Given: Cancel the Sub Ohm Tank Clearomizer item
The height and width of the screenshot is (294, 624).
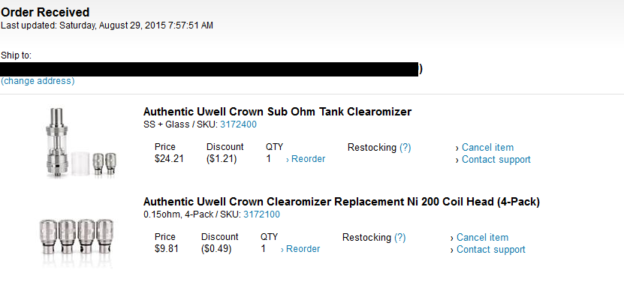Looking at the screenshot, I should (x=485, y=148).
